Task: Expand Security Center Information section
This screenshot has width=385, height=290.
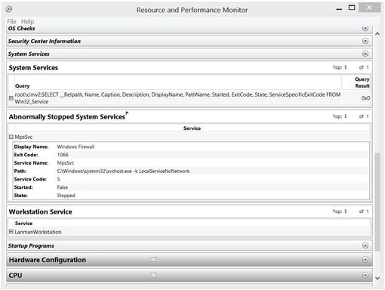Action: pos(365,41)
